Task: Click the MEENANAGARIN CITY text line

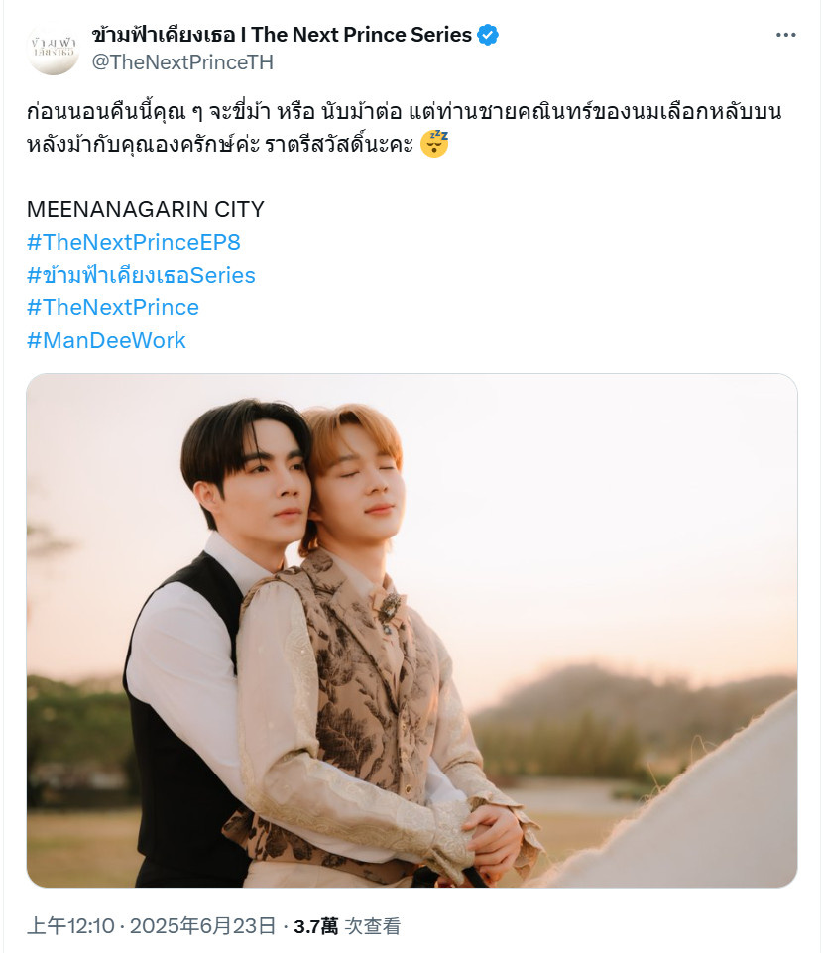Action: 146,209
